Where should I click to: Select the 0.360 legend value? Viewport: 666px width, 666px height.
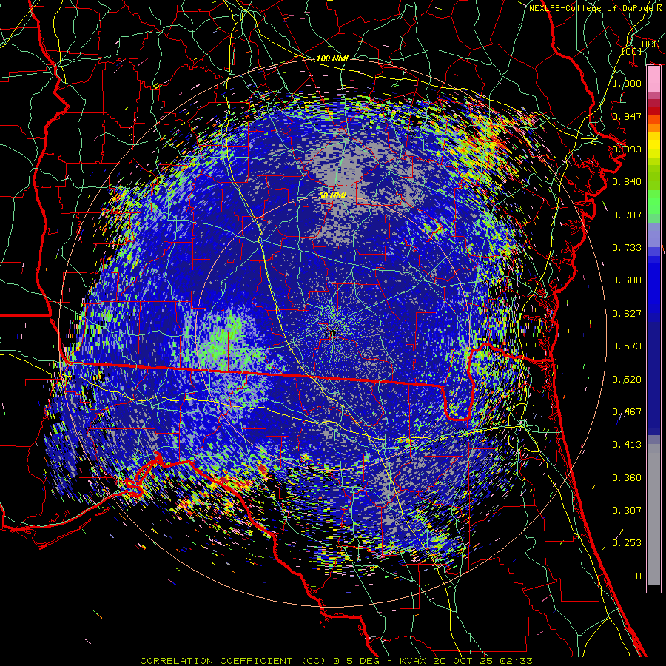(x=627, y=478)
